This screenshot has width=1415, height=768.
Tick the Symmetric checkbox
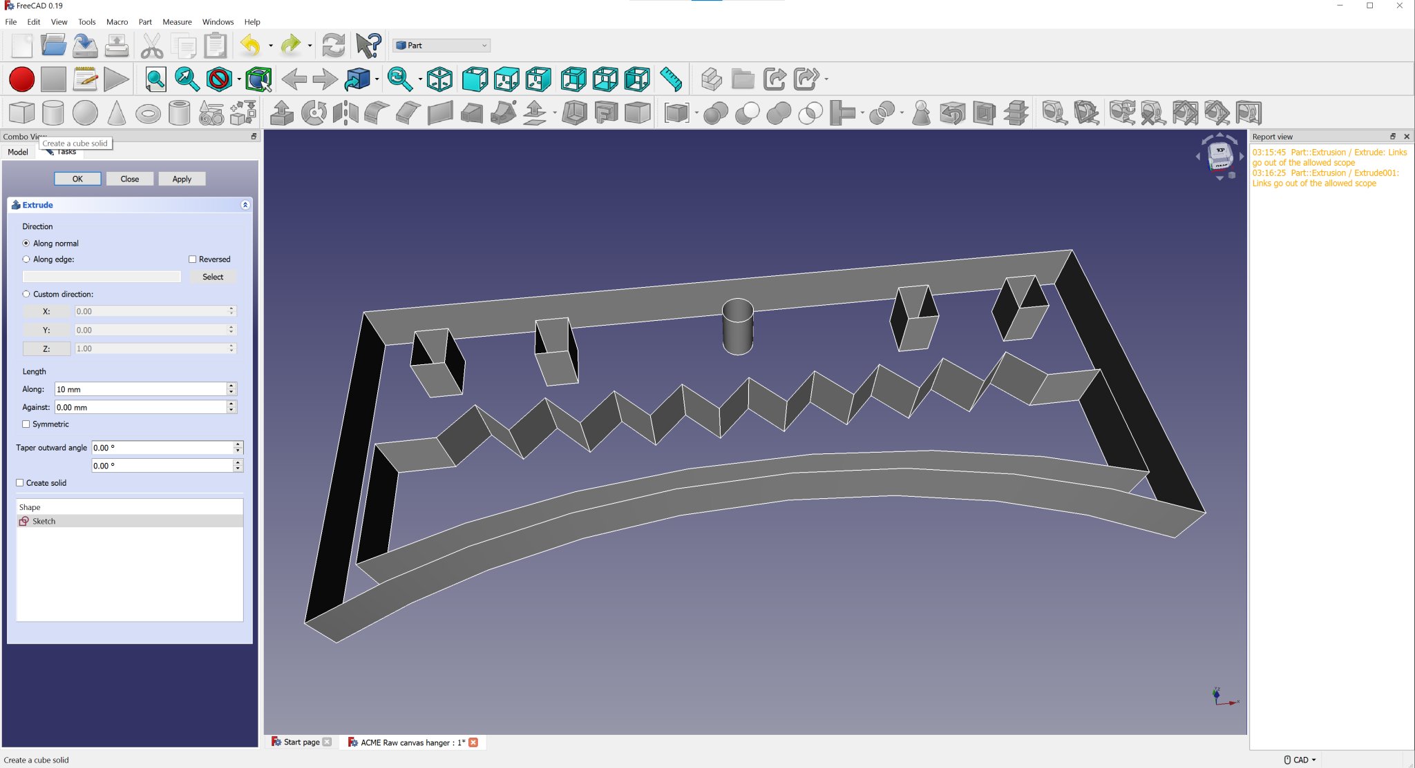click(x=26, y=424)
